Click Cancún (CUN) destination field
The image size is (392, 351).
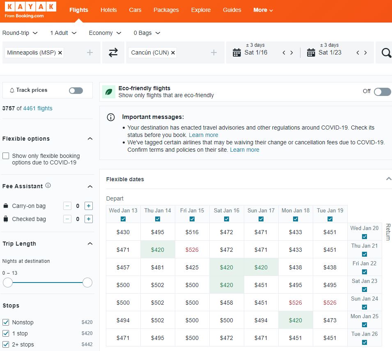pos(175,52)
